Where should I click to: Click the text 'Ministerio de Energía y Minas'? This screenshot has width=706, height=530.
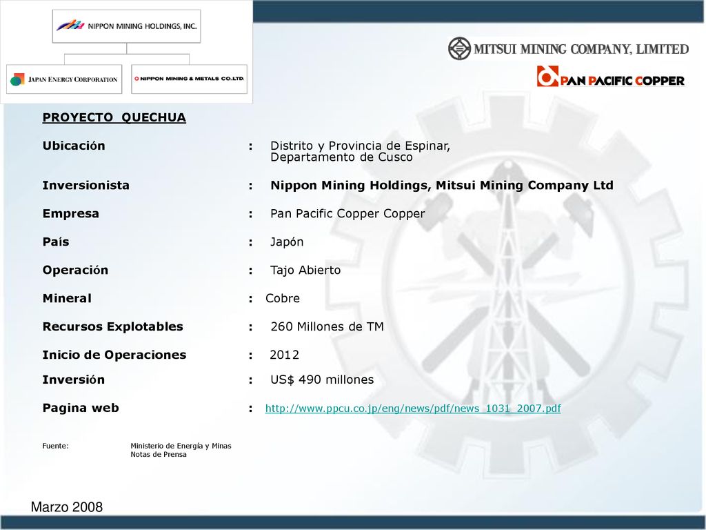pyautogui.click(x=181, y=446)
